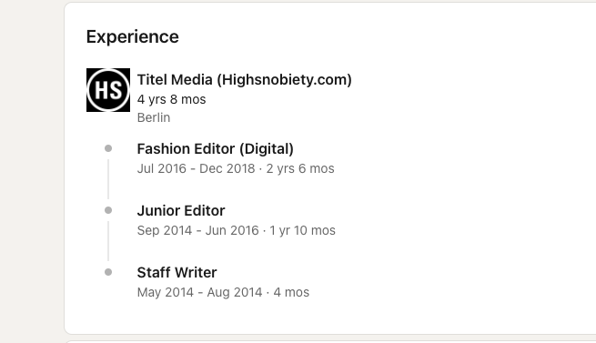Select the timeline bullet beside Junior Editor
The image size is (596, 343).
(x=108, y=210)
